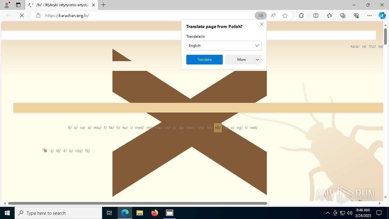Image resolution: width=389 pixels, height=219 pixels.
Task: Open Collections
Action: click(343, 16)
